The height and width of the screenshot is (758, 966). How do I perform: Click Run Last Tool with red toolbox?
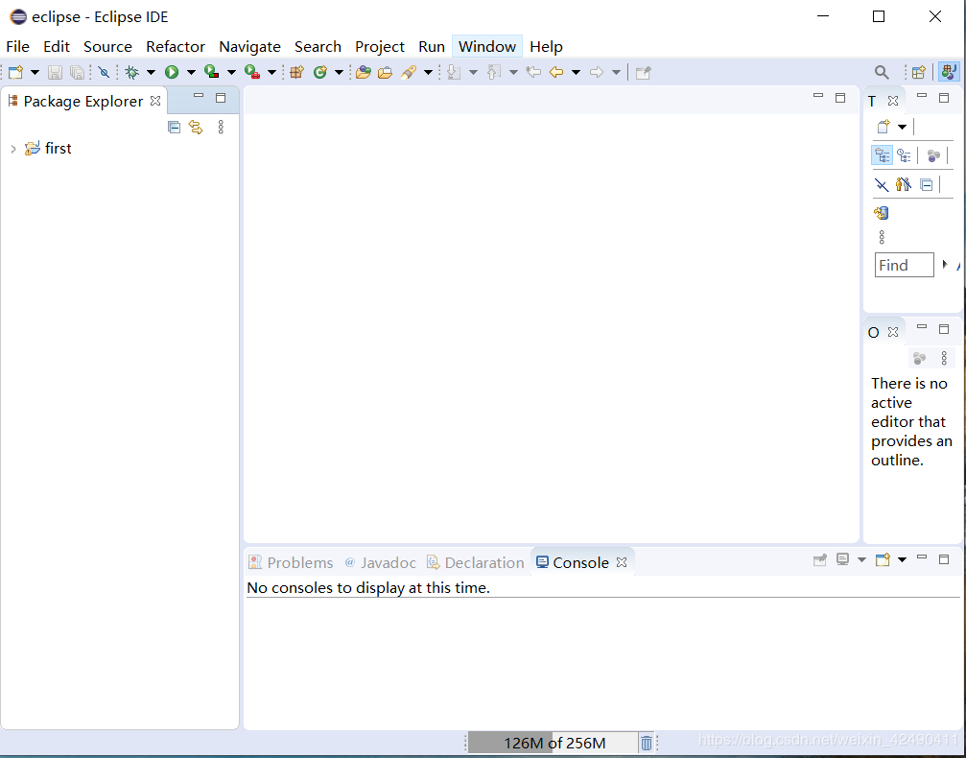tap(252, 72)
